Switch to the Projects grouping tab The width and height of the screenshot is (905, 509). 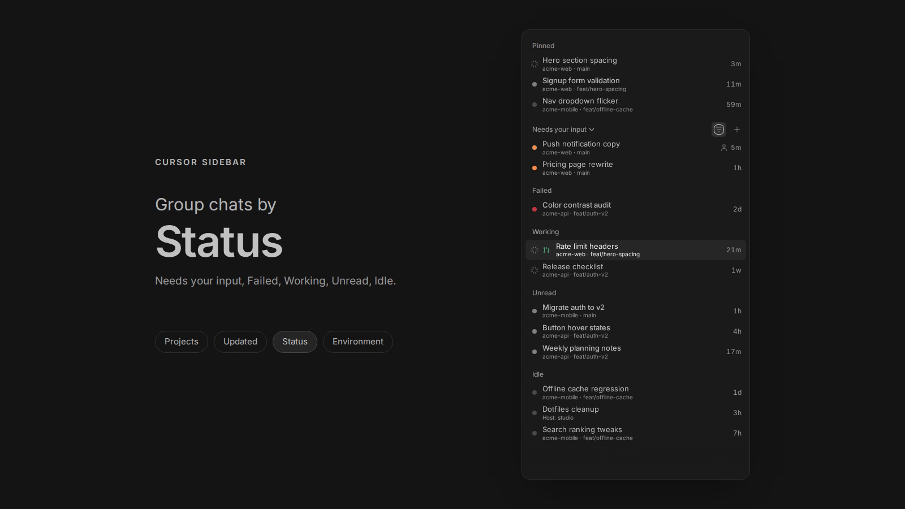point(182,342)
